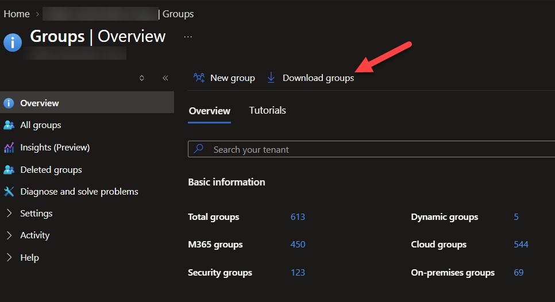Click the M365 groups label
The width and height of the screenshot is (555, 302).
[x=215, y=245]
